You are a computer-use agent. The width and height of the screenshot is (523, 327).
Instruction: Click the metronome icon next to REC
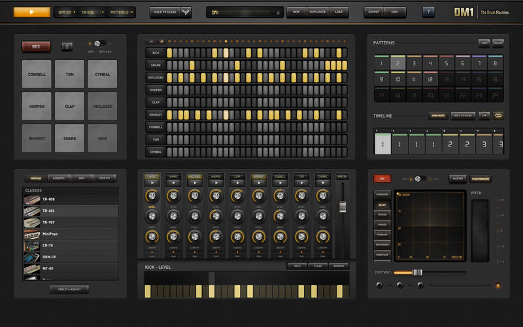point(67,46)
